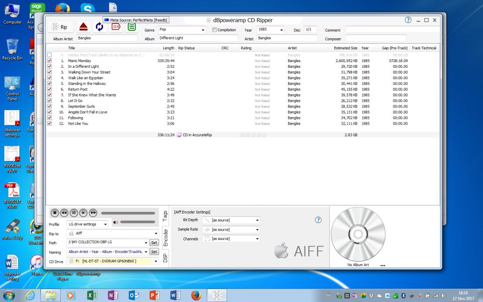Check the Hidden First Track checkbox
Screen dimensions: 483x302
pos(49,55)
